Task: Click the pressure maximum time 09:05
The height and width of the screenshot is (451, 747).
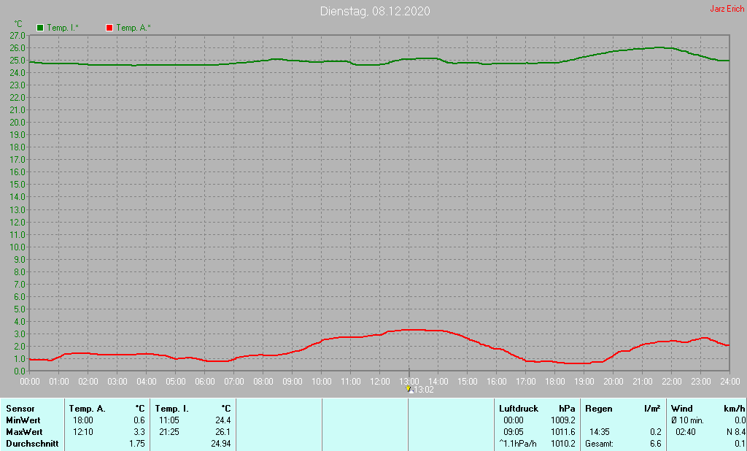Action: pyautogui.click(x=514, y=432)
